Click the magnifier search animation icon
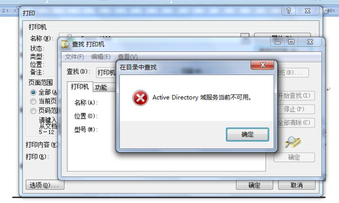 pos(293,142)
